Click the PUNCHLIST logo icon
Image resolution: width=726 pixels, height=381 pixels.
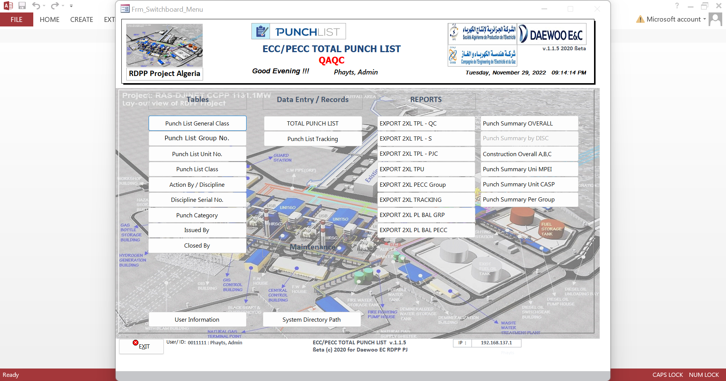click(261, 31)
